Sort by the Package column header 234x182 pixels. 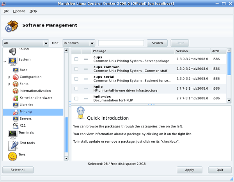pos(133,51)
